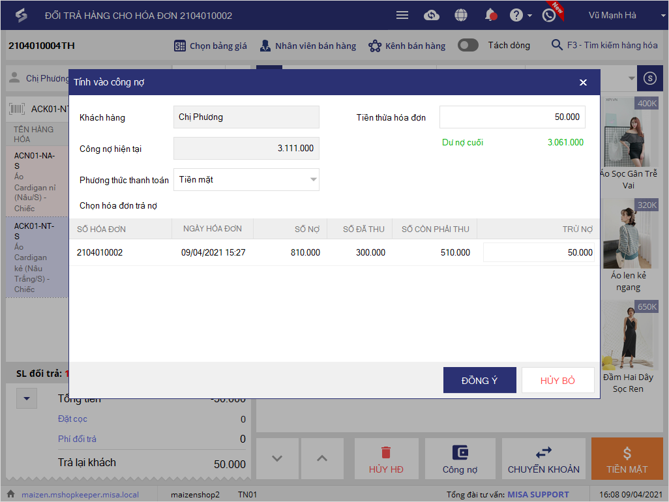Image resolution: width=669 pixels, height=502 pixels.
Task: Select item row ACK01-NT-S Áo Cardigan kẻ
Action: [37, 257]
